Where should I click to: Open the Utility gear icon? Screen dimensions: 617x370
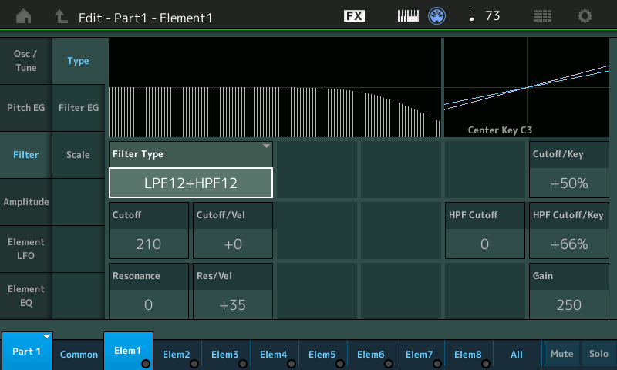585,16
